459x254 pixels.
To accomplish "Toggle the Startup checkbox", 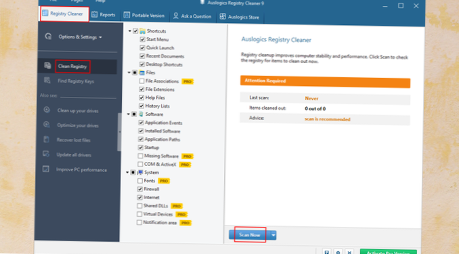I will coord(141,148).
